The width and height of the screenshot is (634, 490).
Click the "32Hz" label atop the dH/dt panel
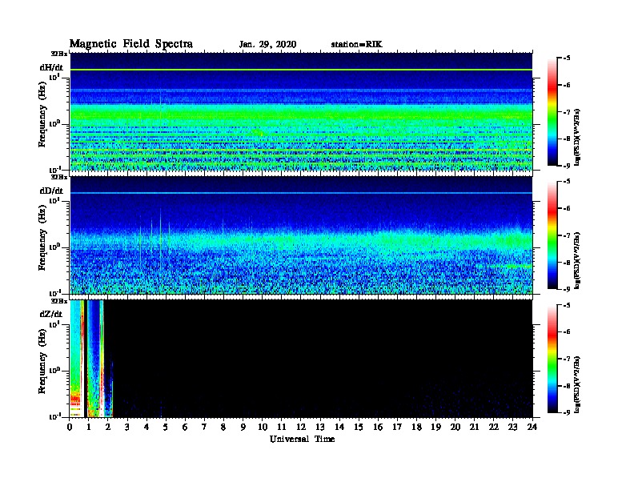pyautogui.click(x=59, y=54)
